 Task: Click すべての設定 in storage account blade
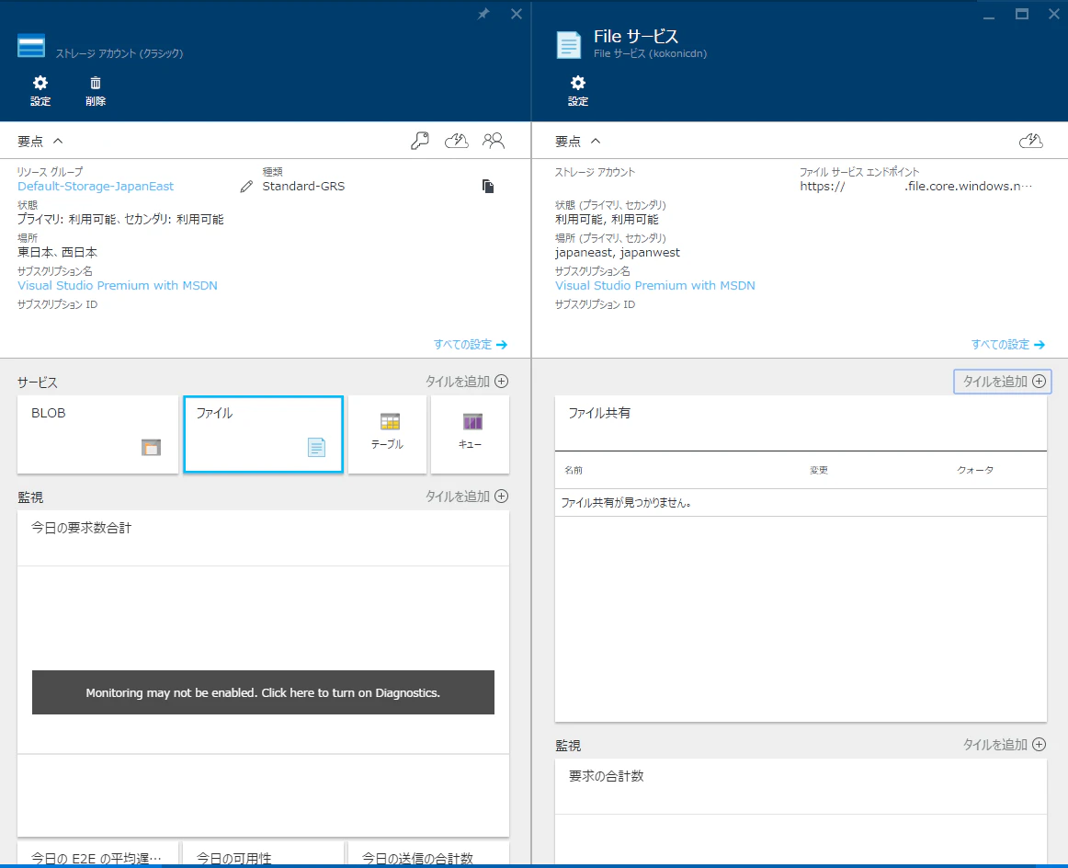[470, 344]
